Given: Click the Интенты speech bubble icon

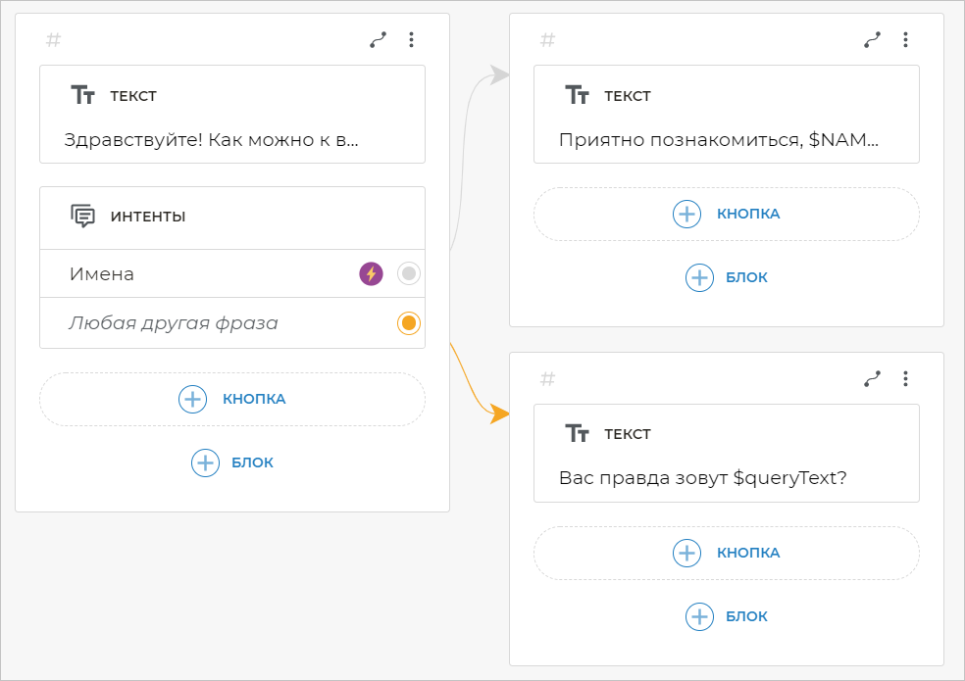Looking at the screenshot, I should (x=83, y=217).
